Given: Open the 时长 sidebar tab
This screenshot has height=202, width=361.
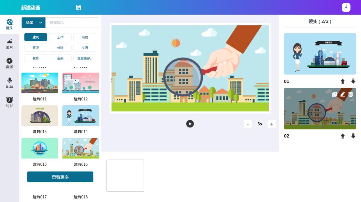Looking at the screenshot, I should pyautogui.click(x=10, y=102).
